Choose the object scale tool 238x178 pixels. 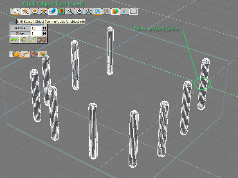[43, 11]
